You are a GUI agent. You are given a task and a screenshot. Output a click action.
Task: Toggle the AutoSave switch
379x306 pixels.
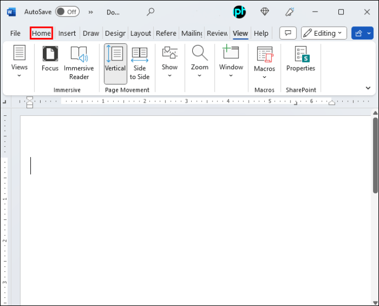(x=67, y=12)
